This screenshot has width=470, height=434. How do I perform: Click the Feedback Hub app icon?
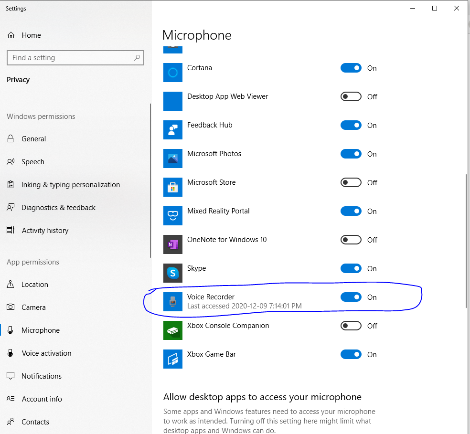coord(172,130)
